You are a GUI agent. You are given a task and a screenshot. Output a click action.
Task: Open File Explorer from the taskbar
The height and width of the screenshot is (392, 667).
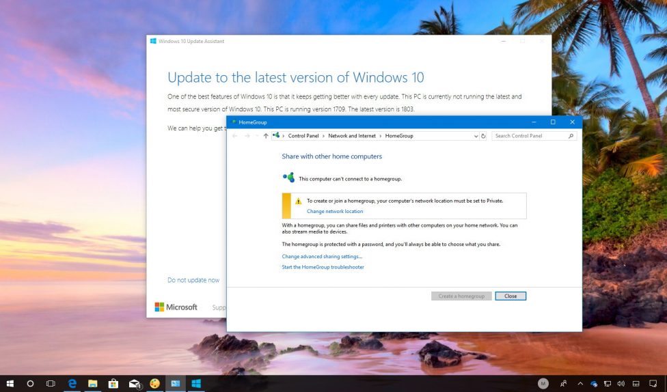[93, 384]
